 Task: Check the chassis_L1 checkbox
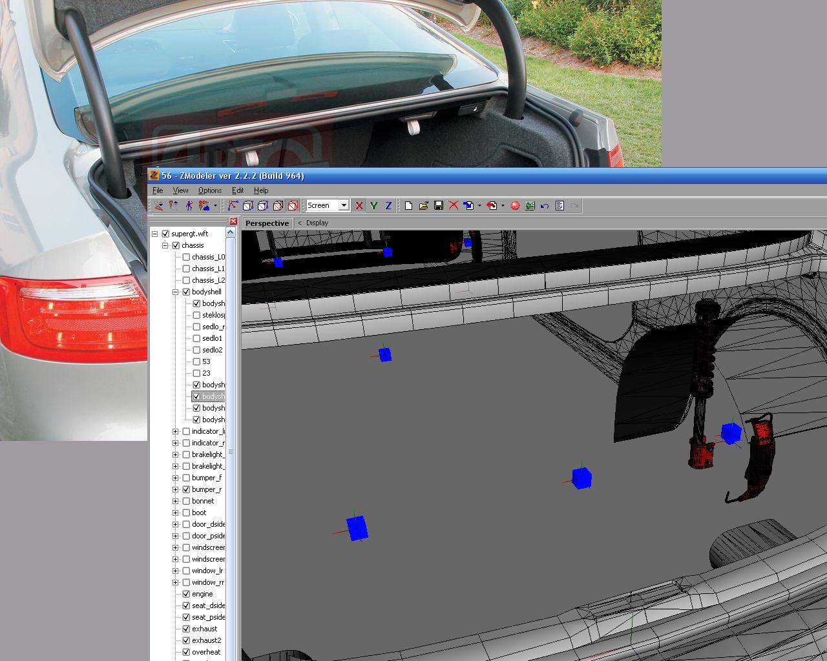click(x=186, y=269)
